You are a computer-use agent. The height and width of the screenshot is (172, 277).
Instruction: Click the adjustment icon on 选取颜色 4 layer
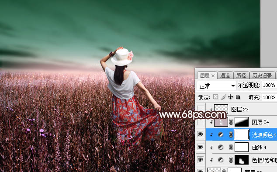coord(221,135)
